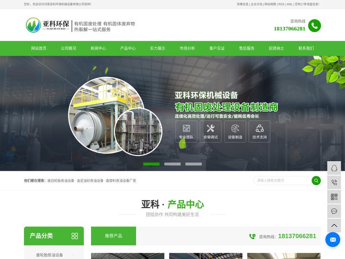This screenshot has height=259, width=345.
Task: Click the blue envelope mail button
Action: (x=333, y=239)
